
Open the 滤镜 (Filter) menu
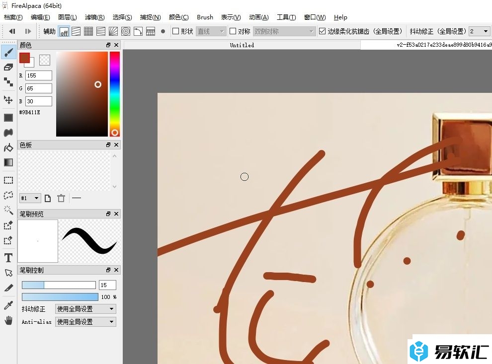coord(95,17)
